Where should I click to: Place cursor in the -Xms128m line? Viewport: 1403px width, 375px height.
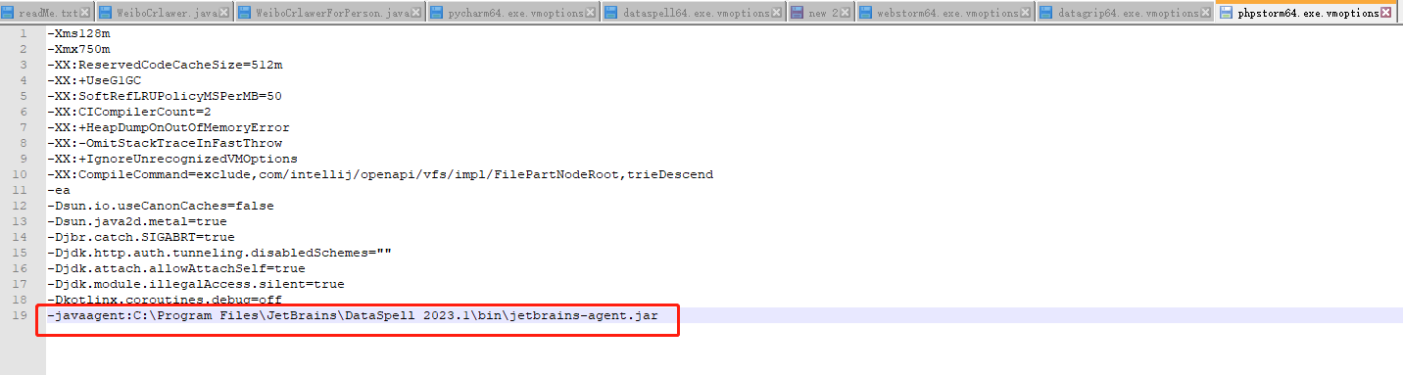coord(78,33)
